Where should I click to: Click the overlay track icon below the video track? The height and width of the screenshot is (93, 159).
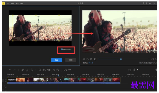point(3,86)
